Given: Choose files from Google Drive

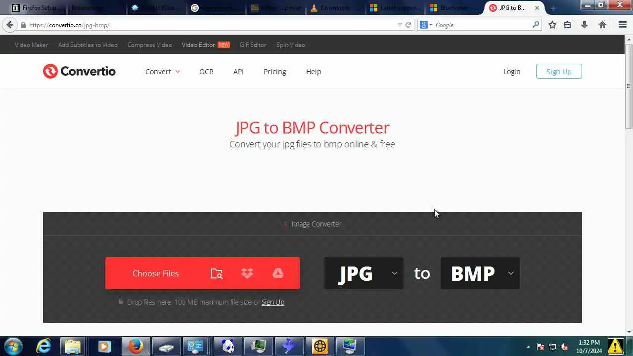Looking at the screenshot, I should click(x=278, y=273).
